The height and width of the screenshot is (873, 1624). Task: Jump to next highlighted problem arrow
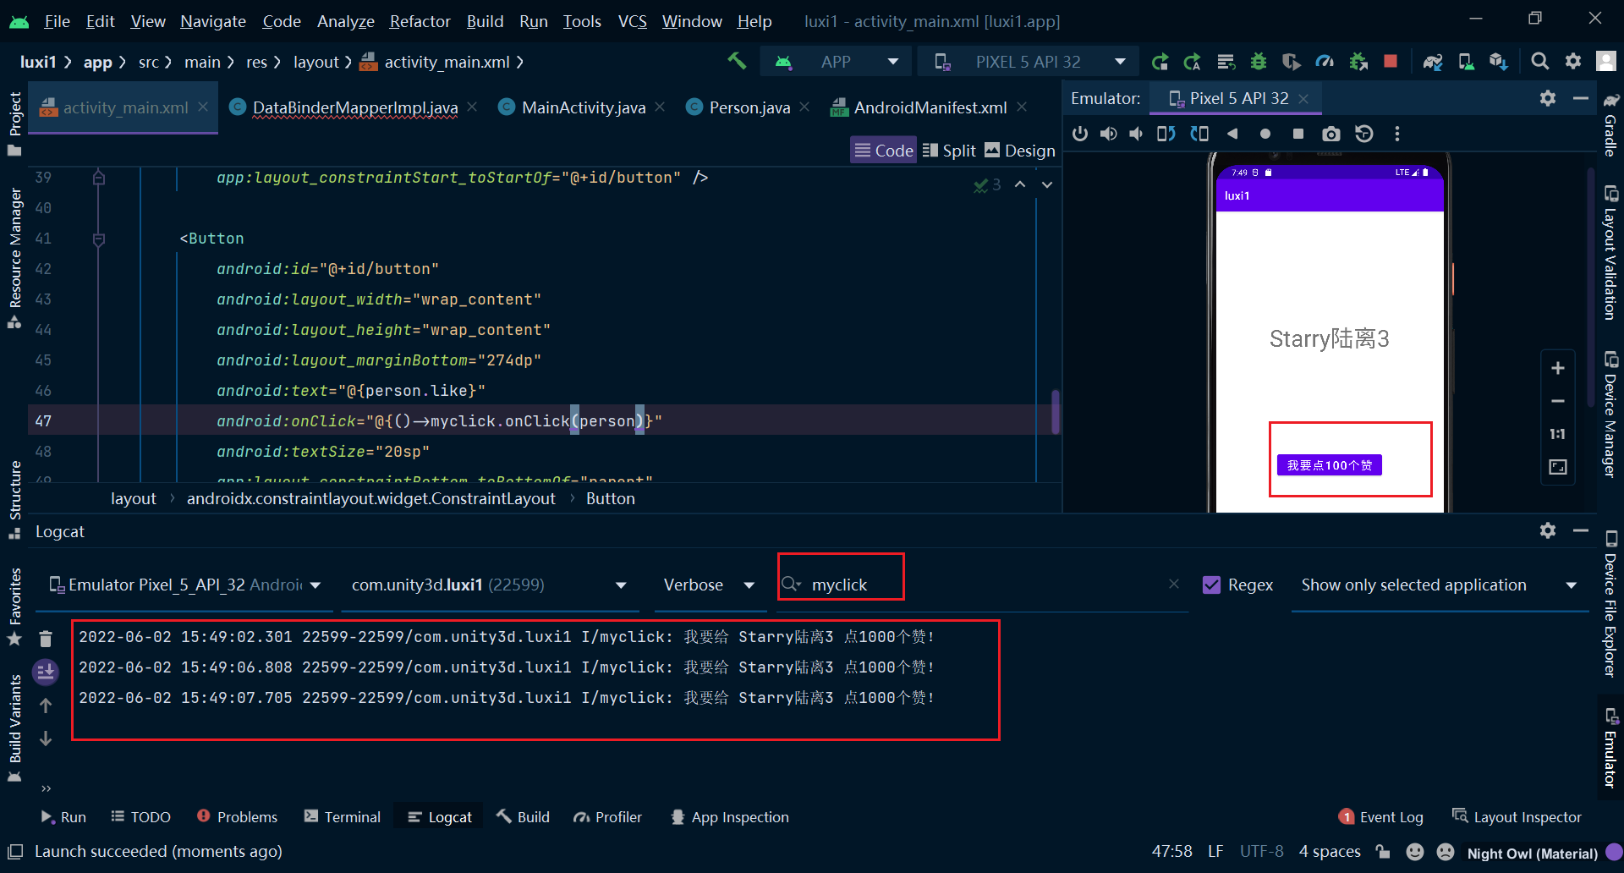pyautogui.click(x=1047, y=184)
